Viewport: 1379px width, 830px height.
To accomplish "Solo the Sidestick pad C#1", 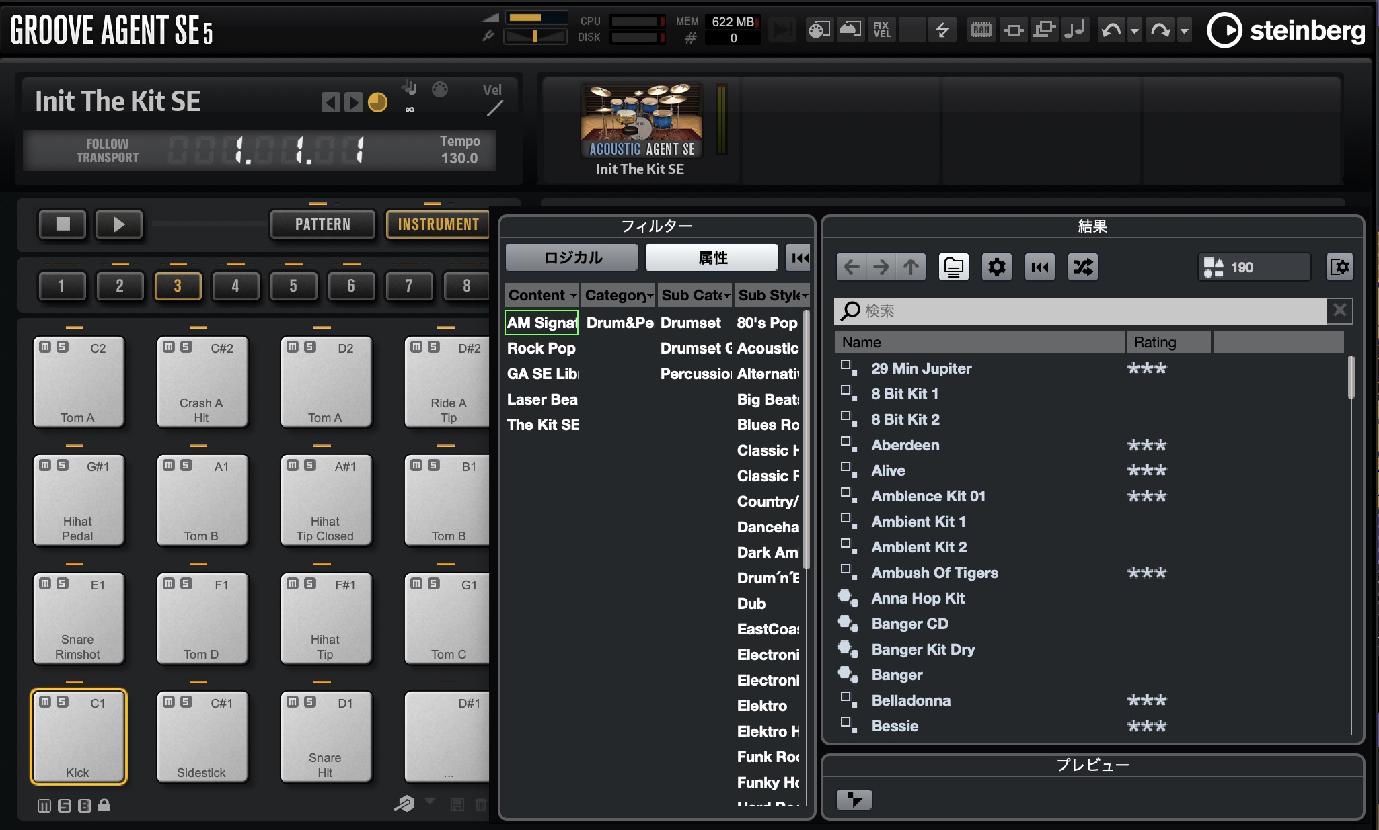I will click(186, 702).
